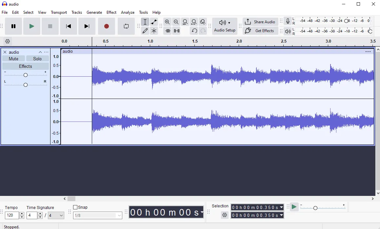Collapse the audio track

40,52
